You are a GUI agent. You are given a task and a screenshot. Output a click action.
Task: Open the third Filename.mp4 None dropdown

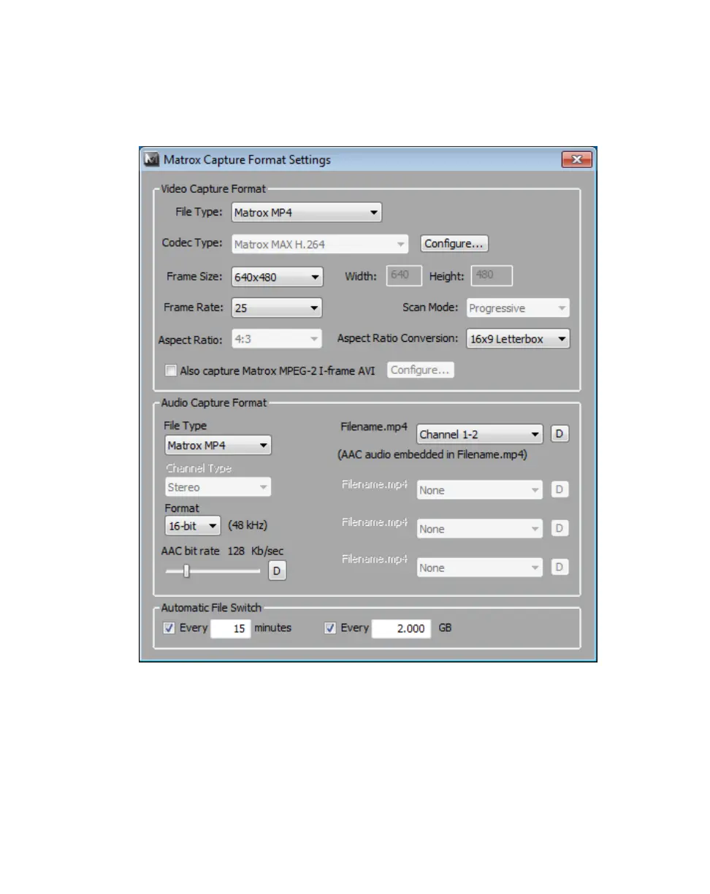[480, 529]
